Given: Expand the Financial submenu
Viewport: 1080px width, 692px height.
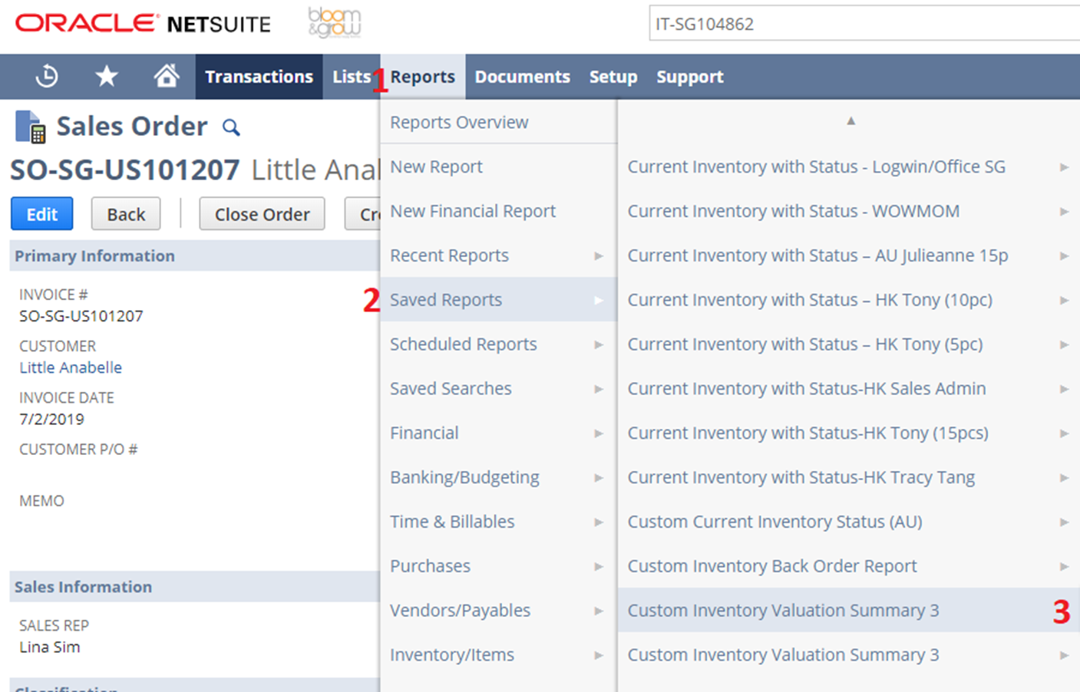Looking at the screenshot, I should 498,433.
